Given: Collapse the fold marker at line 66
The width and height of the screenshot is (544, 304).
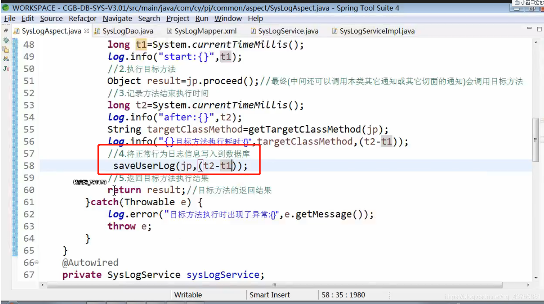Looking at the screenshot, I should (37, 263).
